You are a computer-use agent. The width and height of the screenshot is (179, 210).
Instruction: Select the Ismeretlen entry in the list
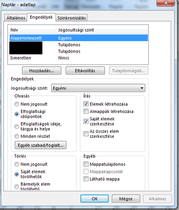coord(79,58)
